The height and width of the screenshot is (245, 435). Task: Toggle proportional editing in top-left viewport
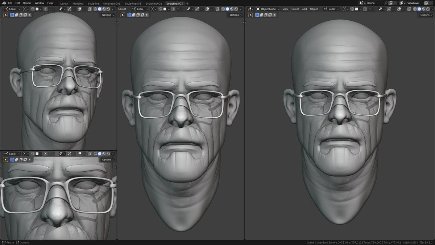[x=45, y=9]
